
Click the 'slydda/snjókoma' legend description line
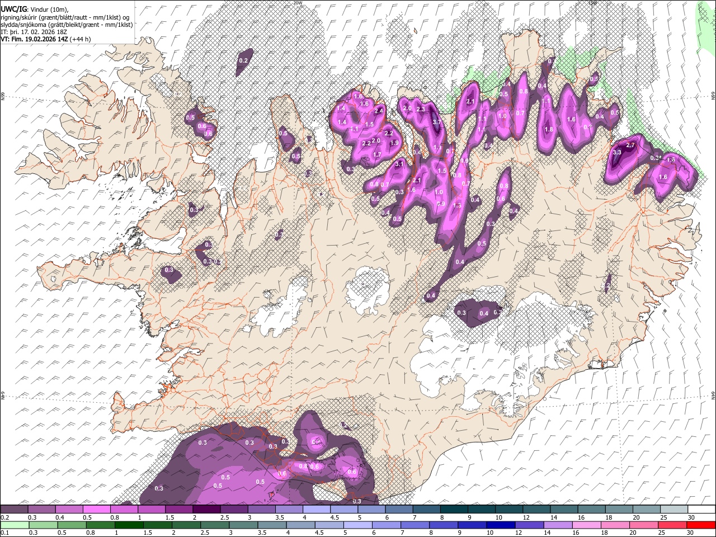(x=67, y=25)
